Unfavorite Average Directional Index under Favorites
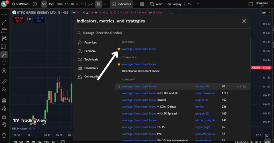Viewport: 274px width, 143px height. (119, 49)
